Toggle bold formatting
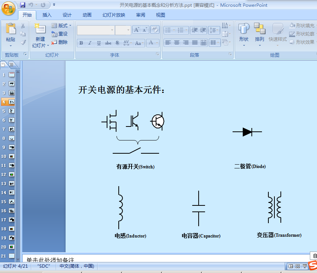This screenshot has height=273, width=317. [81, 43]
